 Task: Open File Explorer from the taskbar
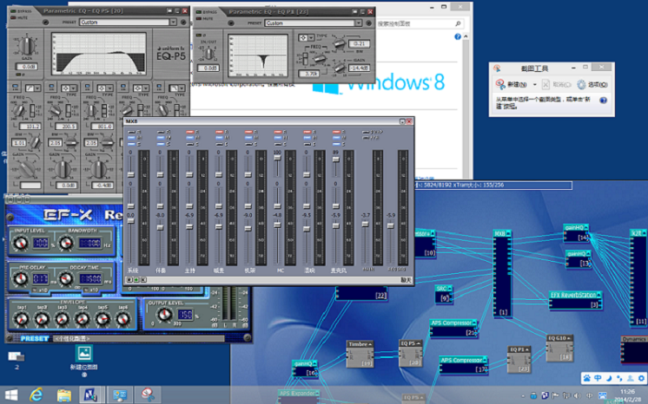coord(64,395)
